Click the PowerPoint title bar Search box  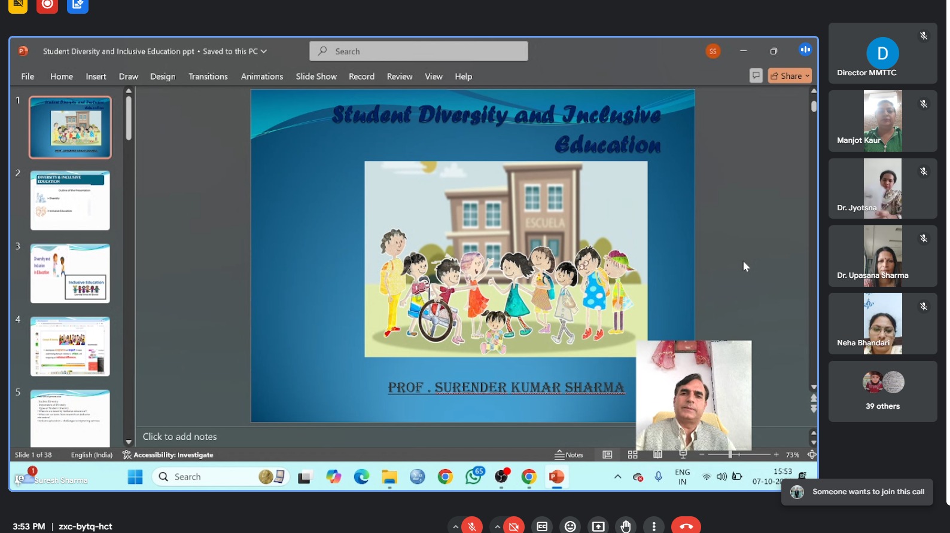[x=419, y=51]
